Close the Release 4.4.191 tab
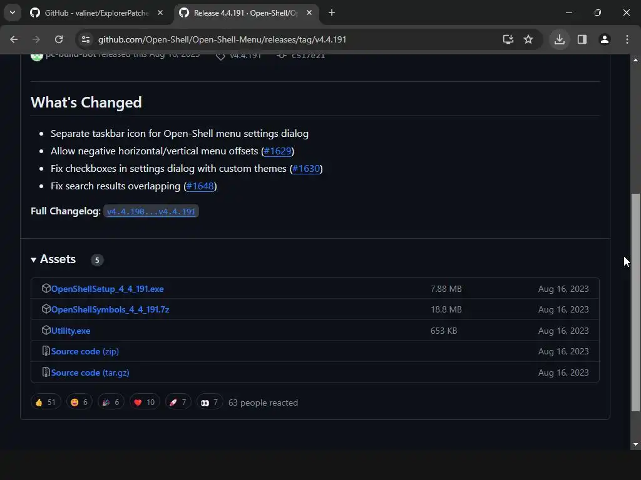This screenshot has width=641, height=480. tap(309, 12)
